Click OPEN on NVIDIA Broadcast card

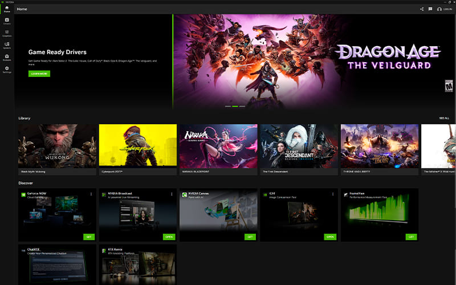click(169, 237)
